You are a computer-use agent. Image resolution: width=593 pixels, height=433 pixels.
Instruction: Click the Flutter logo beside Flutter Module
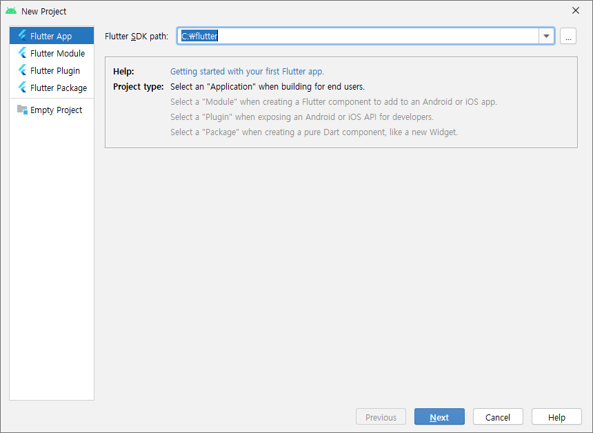tap(22, 53)
